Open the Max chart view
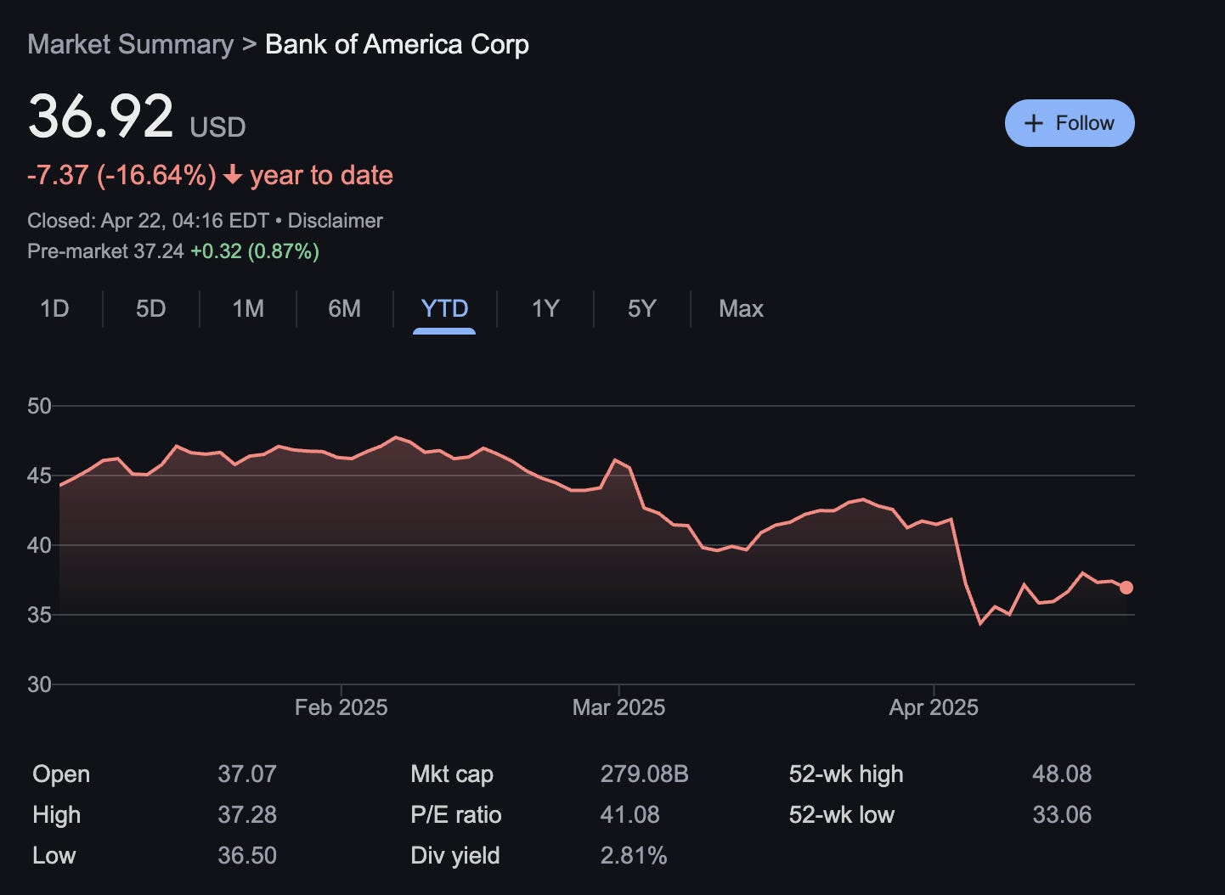The height and width of the screenshot is (895, 1225). (740, 309)
